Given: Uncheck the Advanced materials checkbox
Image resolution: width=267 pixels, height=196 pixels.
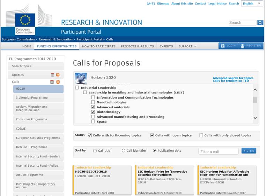Looking at the screenshot, I should pos(93,107).
